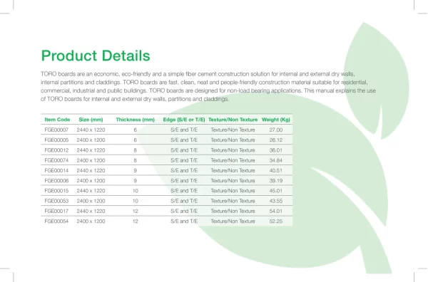The image size is (428, 282).
Task: Click weight value 54.01
Action: click(275, 211)
